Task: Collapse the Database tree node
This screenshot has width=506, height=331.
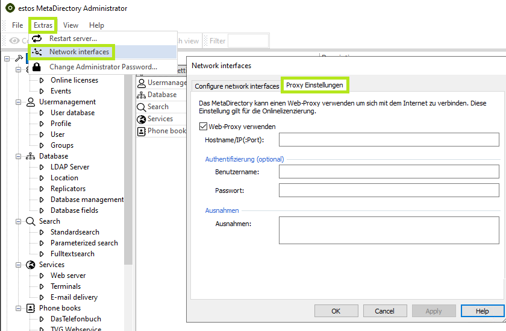Action: pos(19,156)
